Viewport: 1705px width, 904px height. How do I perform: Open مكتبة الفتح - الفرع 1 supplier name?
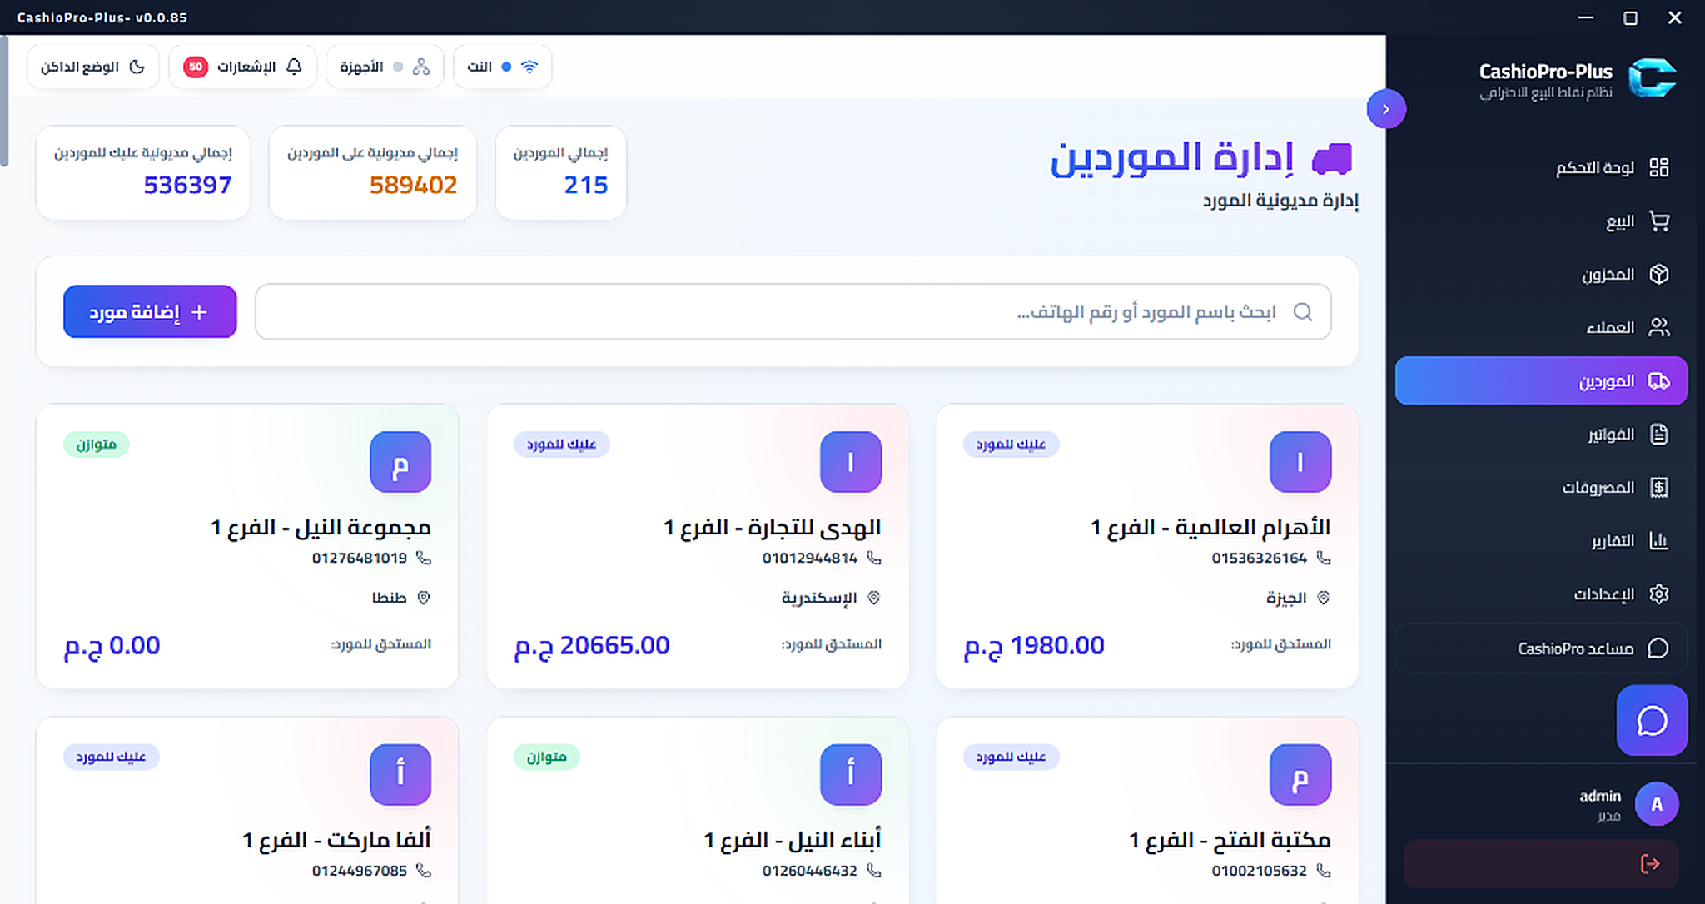tap(1230, 841)
